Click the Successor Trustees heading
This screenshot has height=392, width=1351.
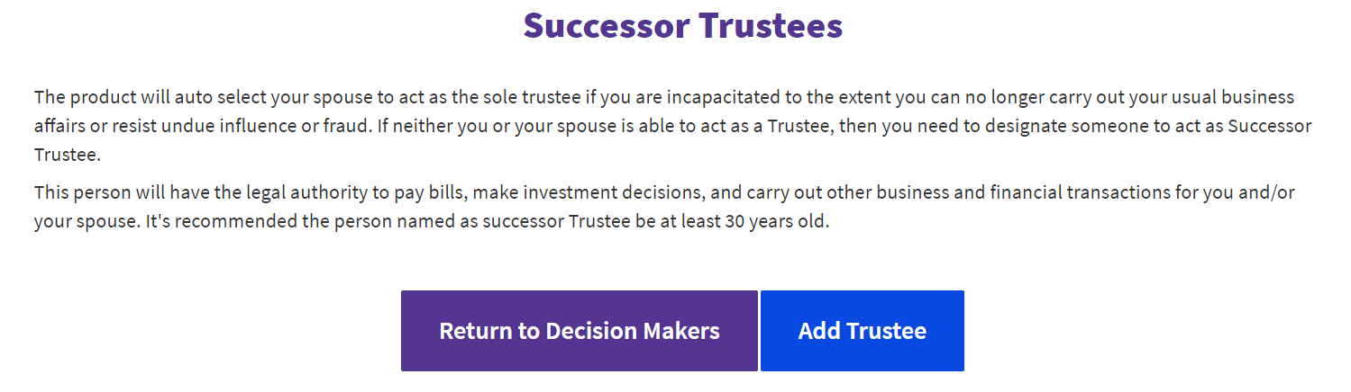[683, 25]
